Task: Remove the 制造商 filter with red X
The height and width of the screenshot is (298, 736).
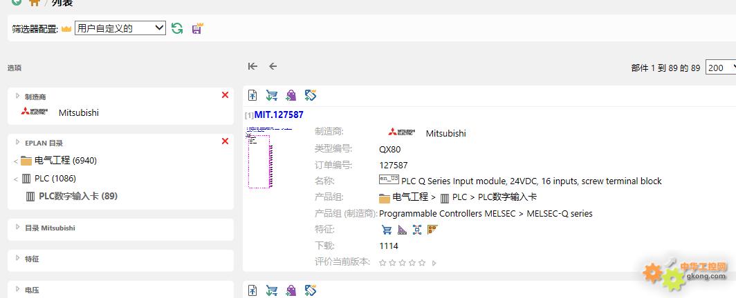Action: pos(225,95)
